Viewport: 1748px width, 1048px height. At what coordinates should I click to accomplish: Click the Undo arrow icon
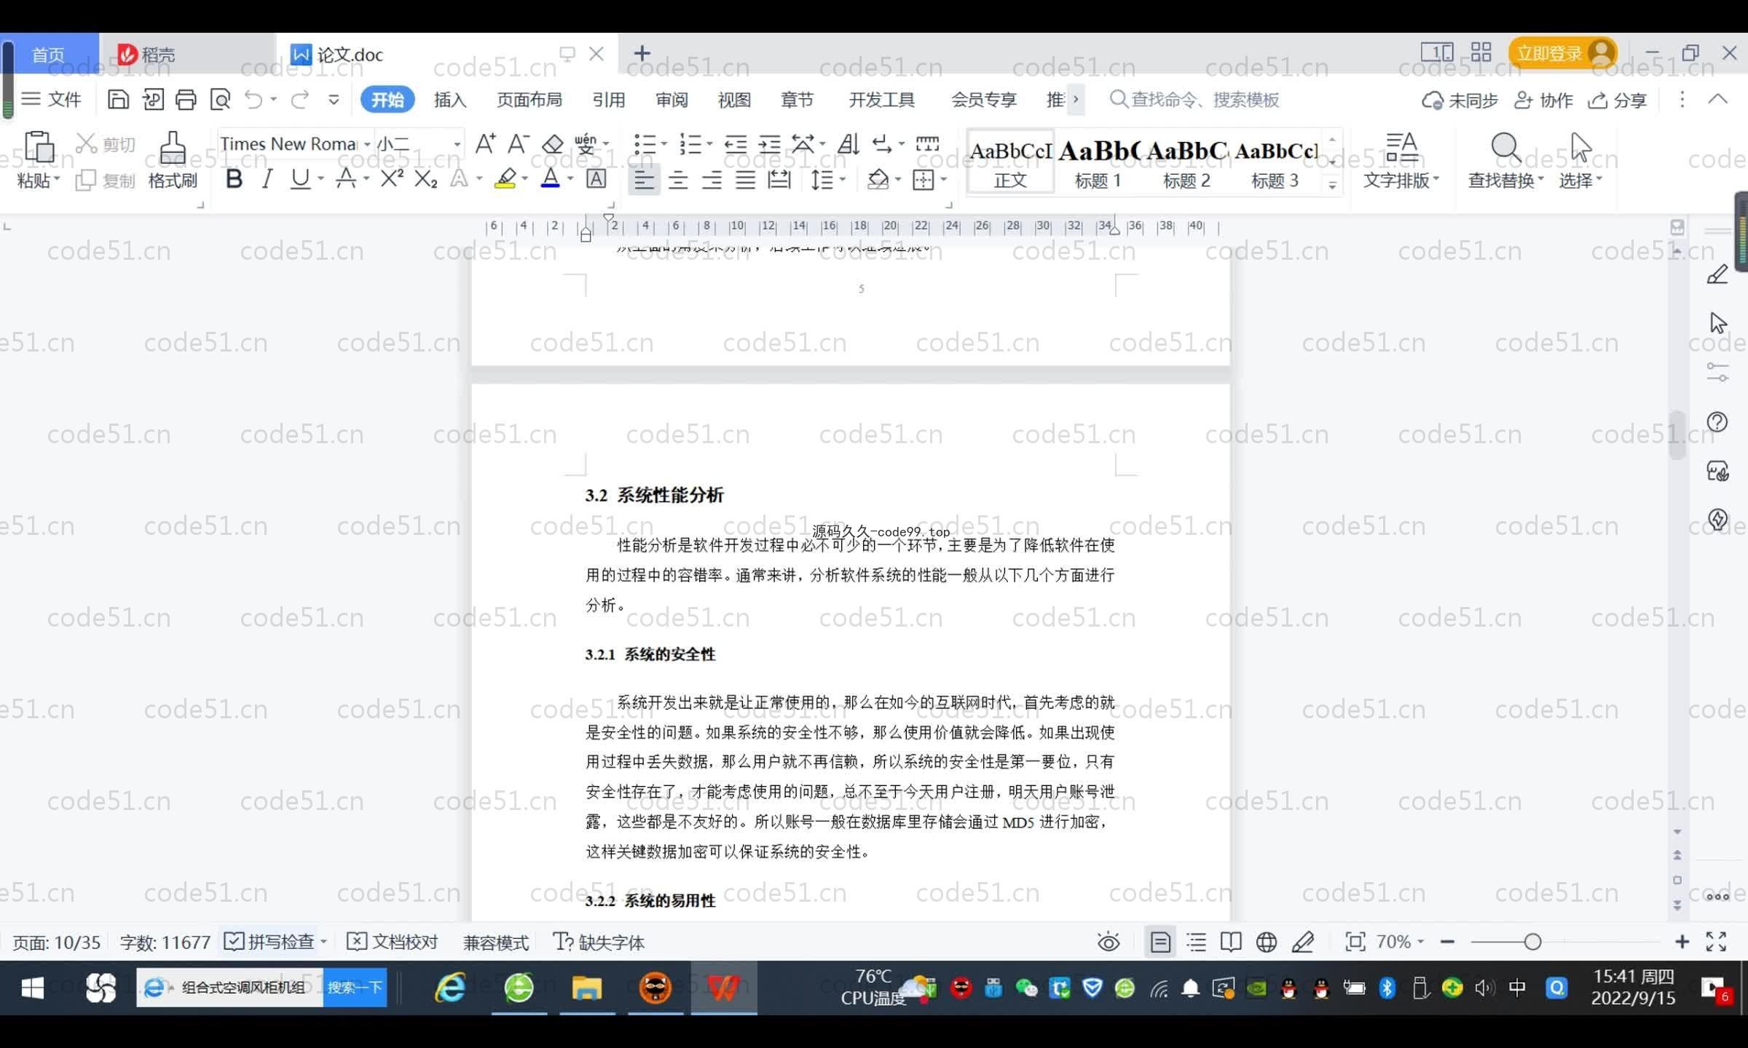coord(253,99)
